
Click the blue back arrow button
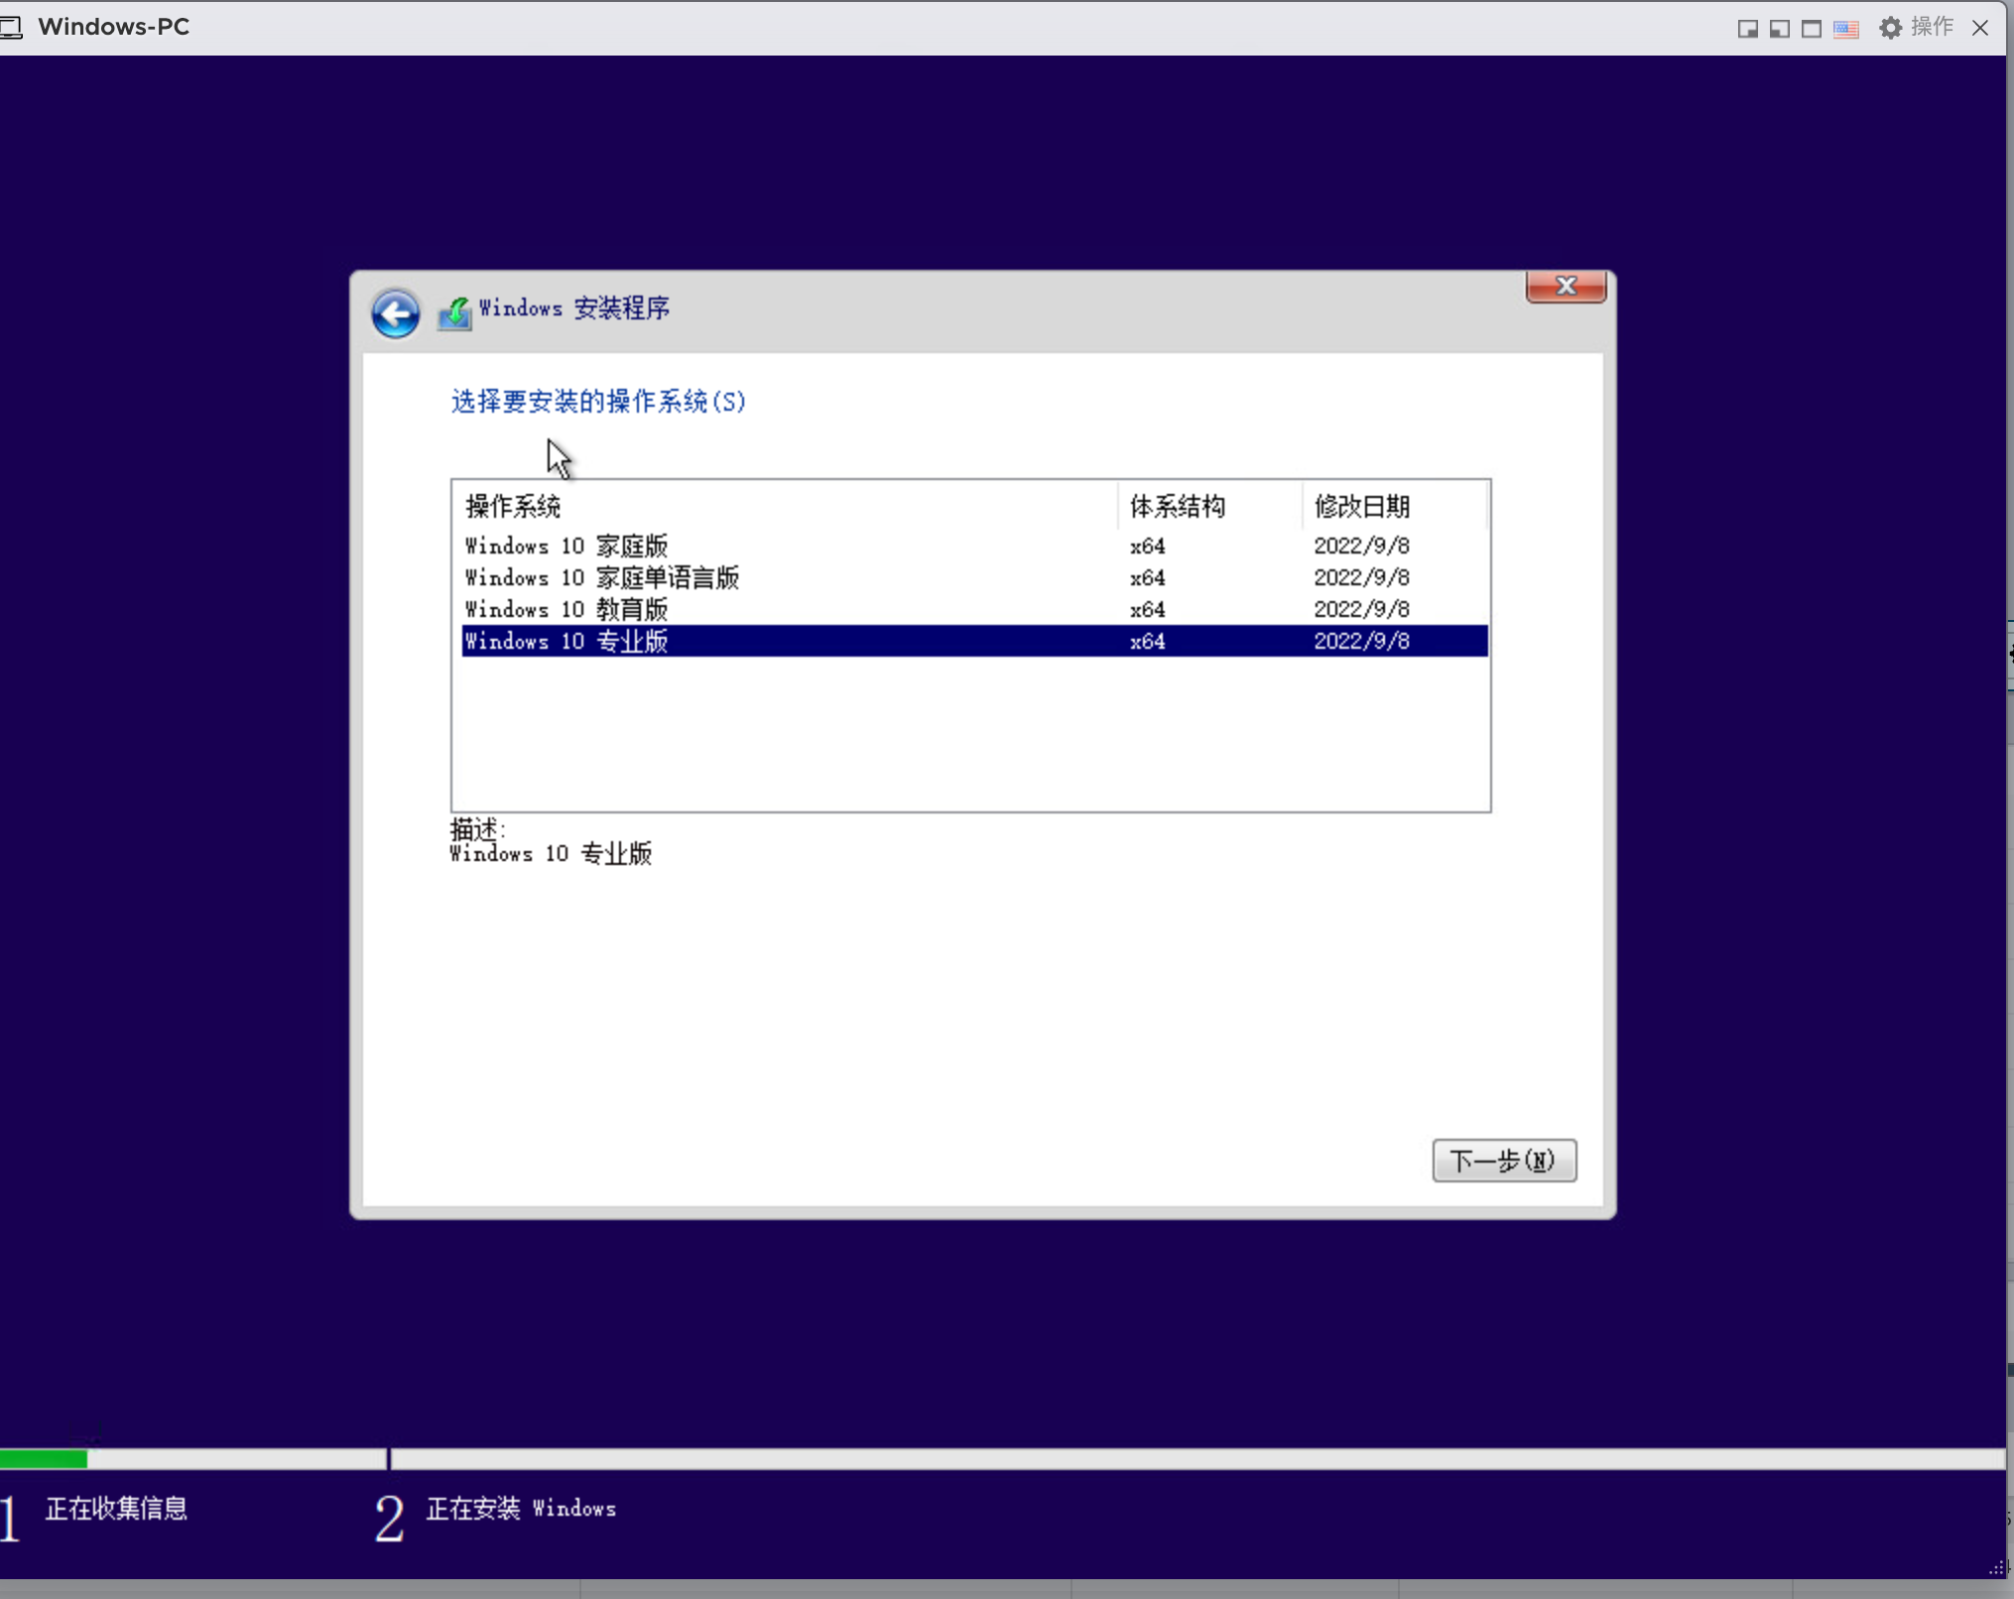[x=395, y=313]
